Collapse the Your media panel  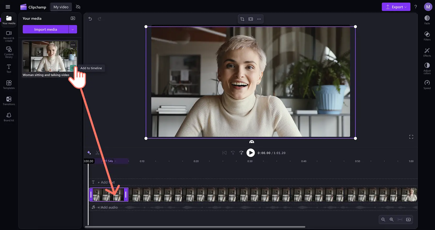click(x=73, y=18)
